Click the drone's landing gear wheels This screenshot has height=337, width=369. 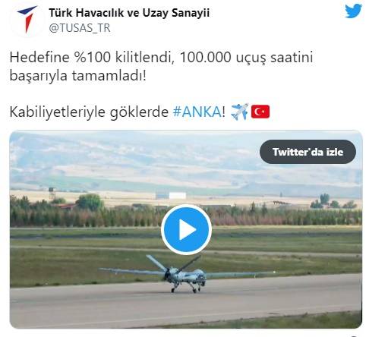click(x=186, y=289)
